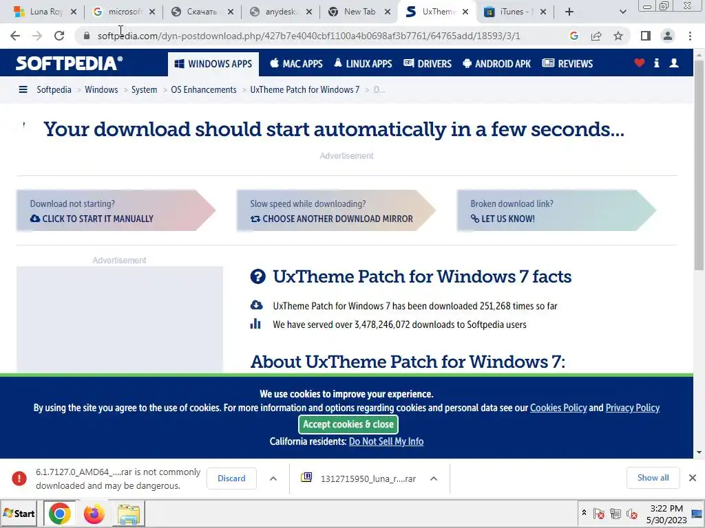The width and height of the screenshot is (705, 528).
Task: Click the network tray icon
Action: [x=615, y=514]
